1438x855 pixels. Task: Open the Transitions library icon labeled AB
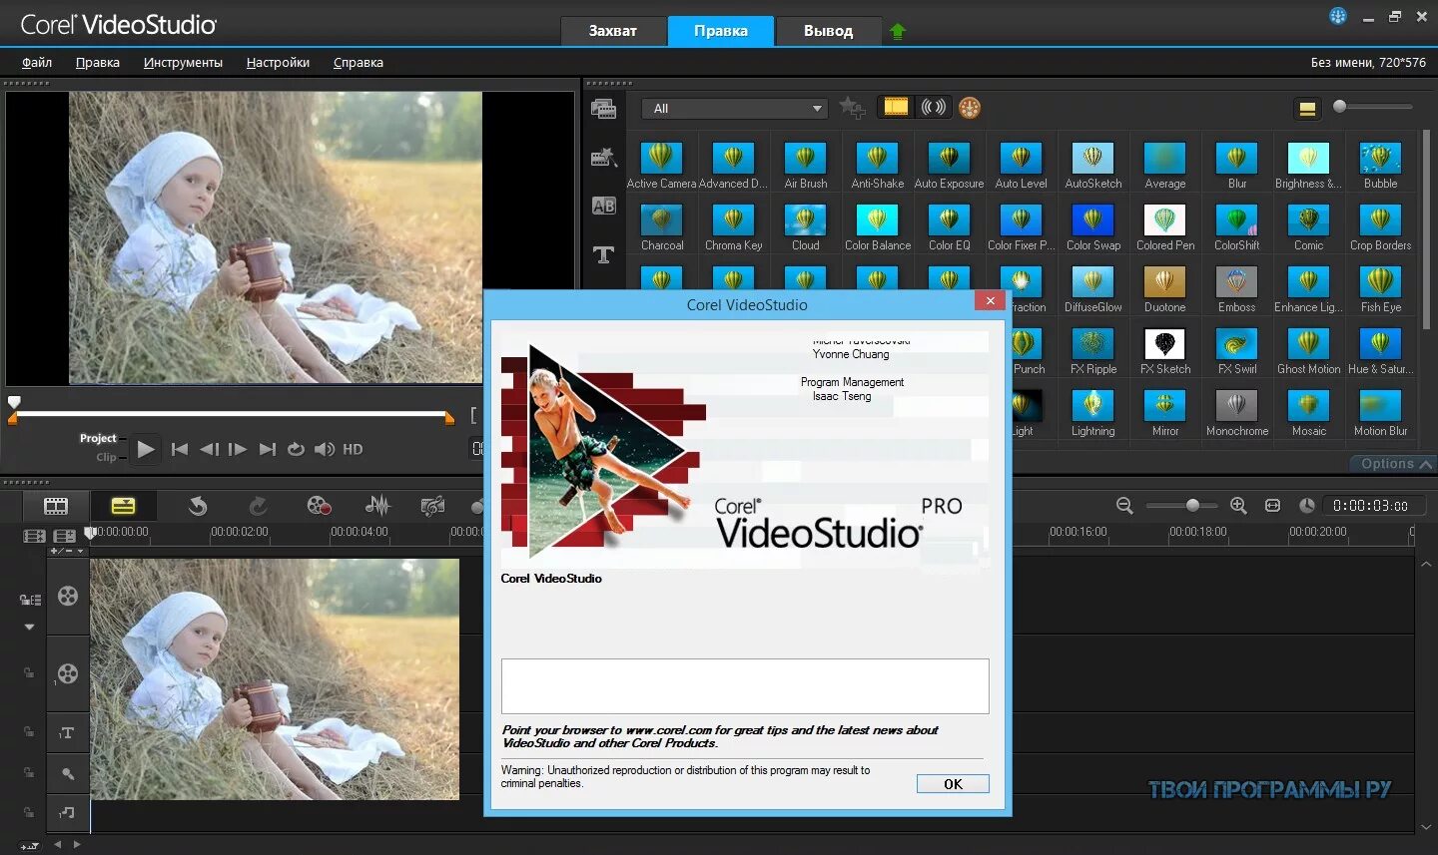pyautogui.click(x=604, y=206)
